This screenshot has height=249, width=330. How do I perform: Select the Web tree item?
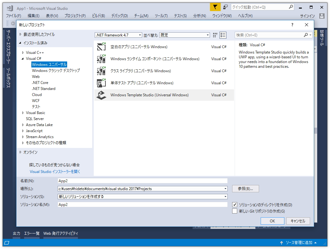point(36,77)
